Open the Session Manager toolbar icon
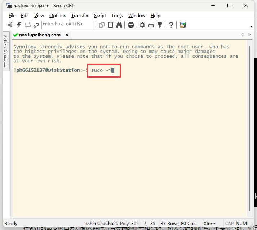This screenshot has width=257, height=230. click(10, 25)
